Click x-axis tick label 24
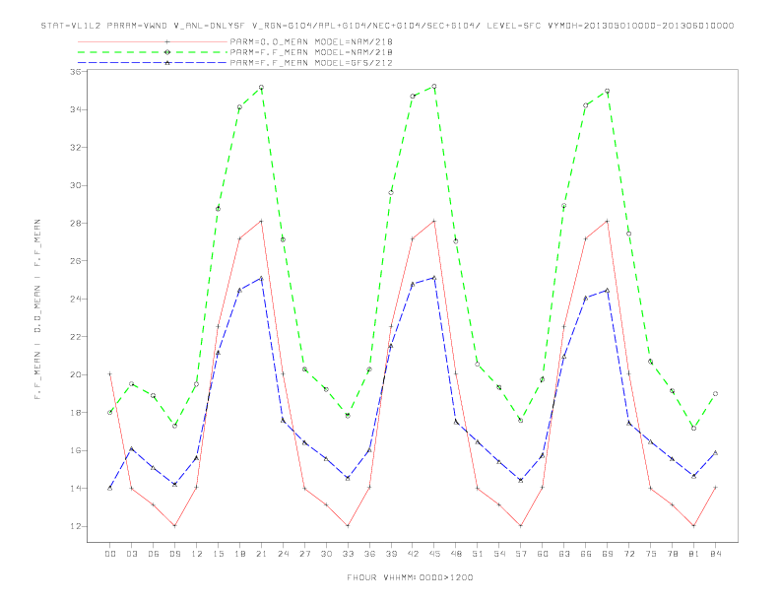Viewport: 780px width, 603px height. pos(283,554)
